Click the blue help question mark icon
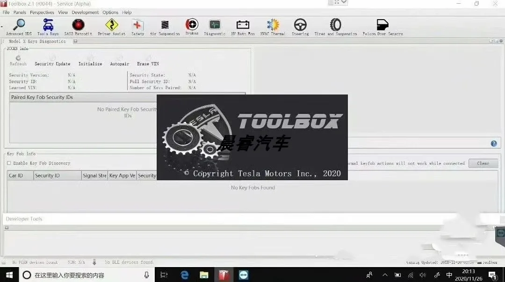 pyautogui.click(x=494, y=144)
